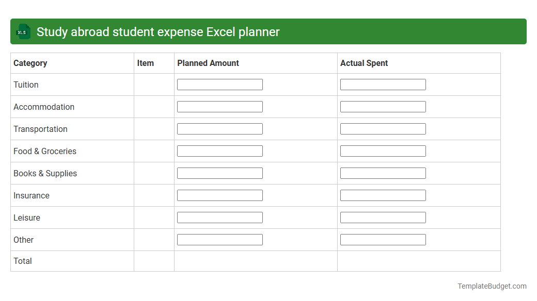This screenshot has width=537, height=301.
Task: Click the Category column header
Action: point(30,63)
